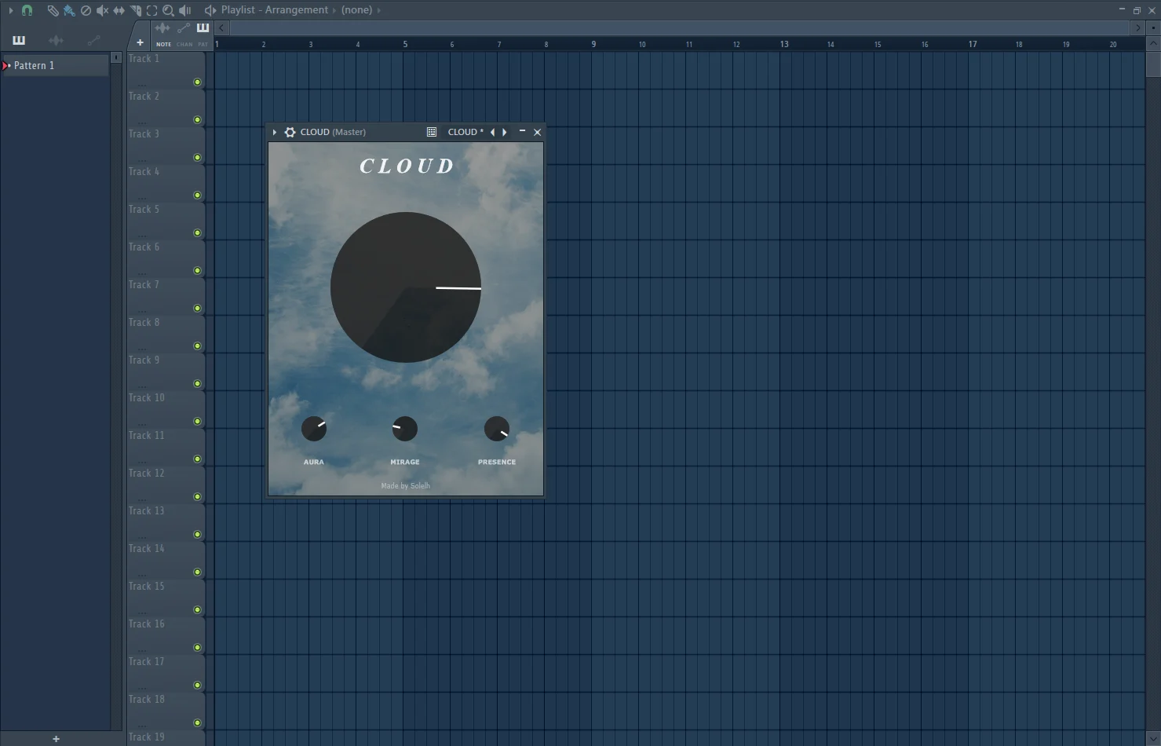Select the PAT tab
Viewport: 1161px width, 746px height.
pos(203,44)
